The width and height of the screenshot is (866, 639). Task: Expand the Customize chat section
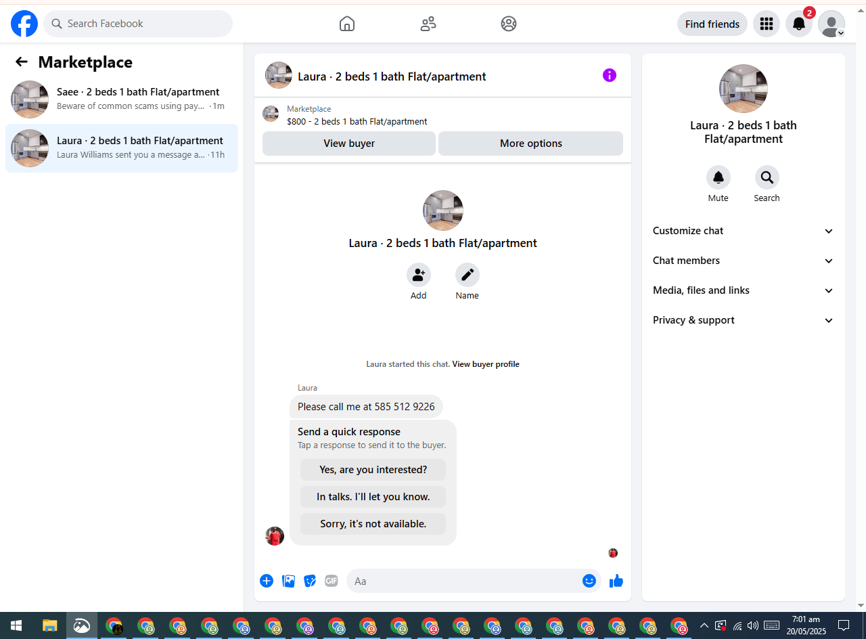[x=744, y=231]
